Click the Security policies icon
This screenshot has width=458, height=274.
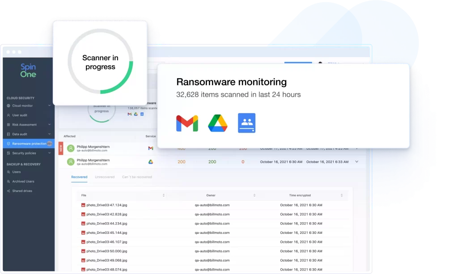pyautogui.click(x=8, y=153)
